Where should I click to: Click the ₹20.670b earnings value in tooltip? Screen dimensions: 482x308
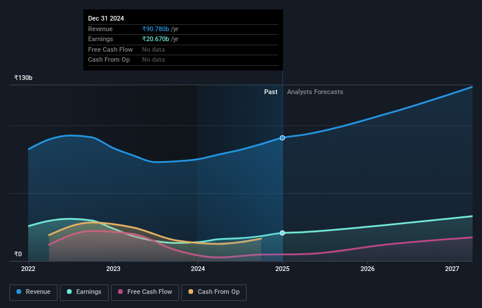coord(156,39)
